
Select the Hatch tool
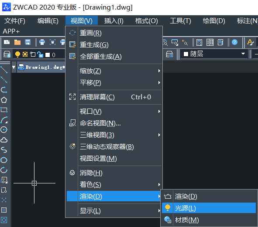(x=4, y=210)
